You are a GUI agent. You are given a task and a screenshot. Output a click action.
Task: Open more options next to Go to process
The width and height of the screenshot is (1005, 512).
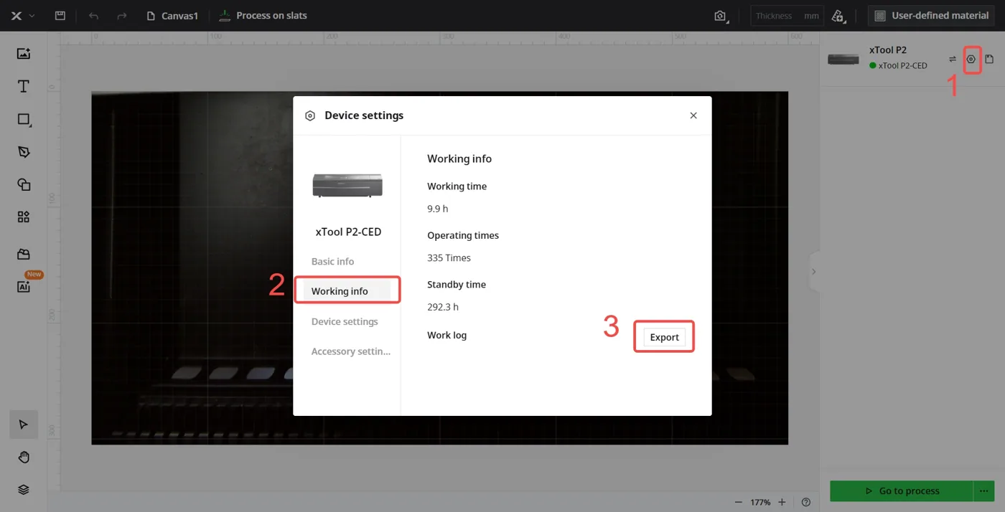[x=984, y=491]
